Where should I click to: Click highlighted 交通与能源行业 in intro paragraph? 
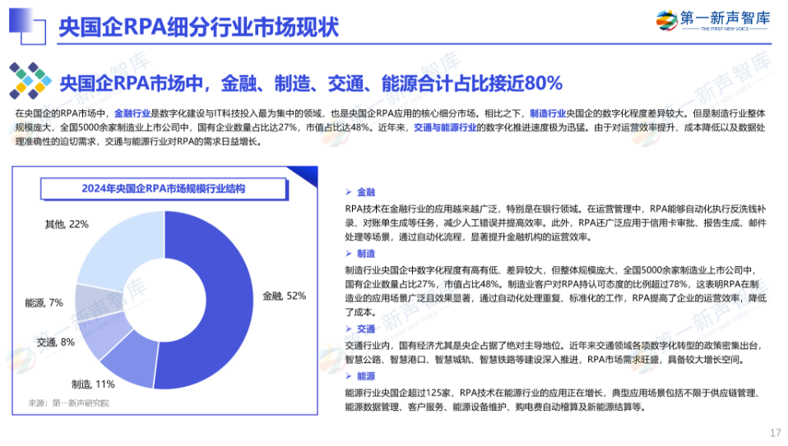coord(445,127)
